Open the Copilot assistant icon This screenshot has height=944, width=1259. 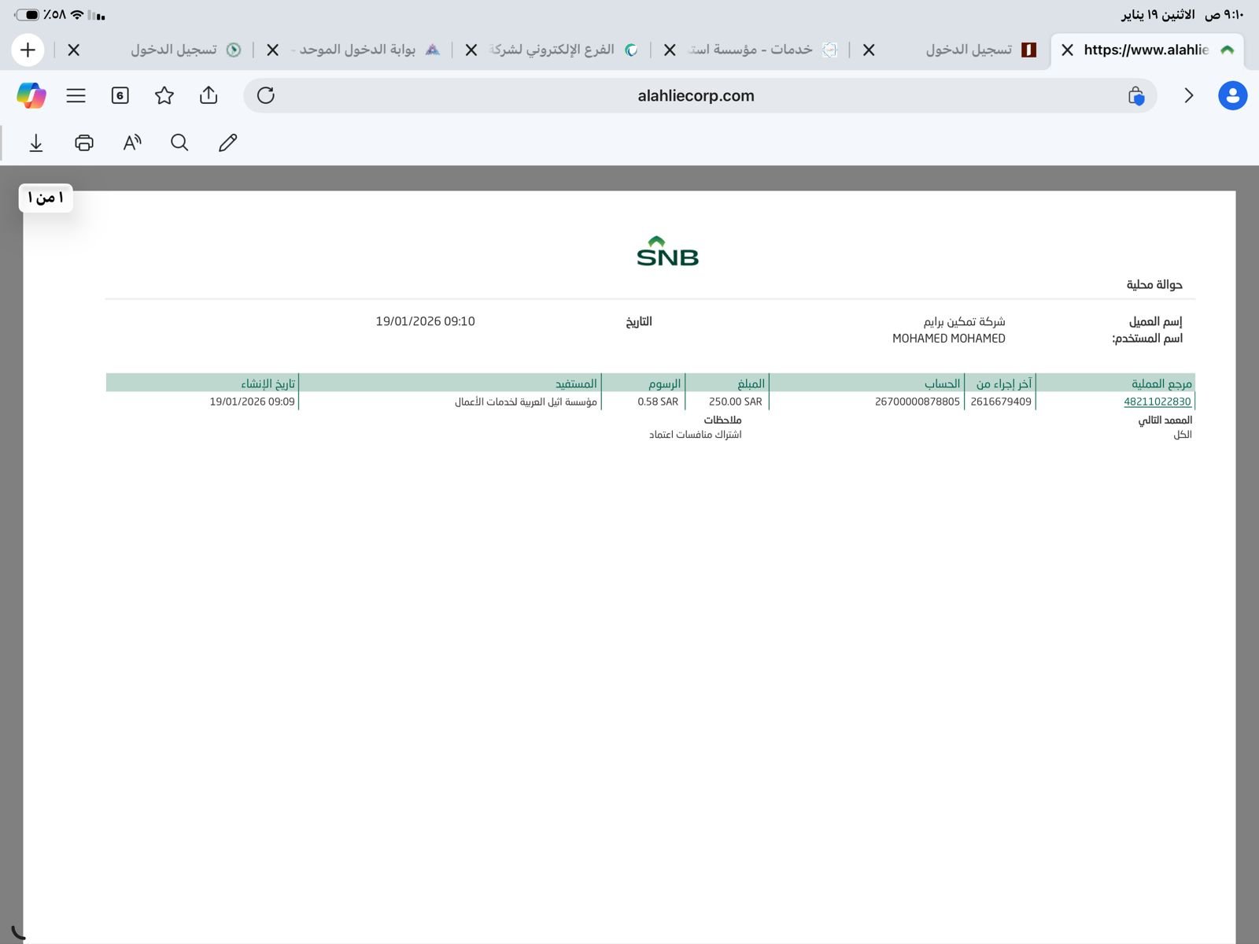(x=31, y=95)
